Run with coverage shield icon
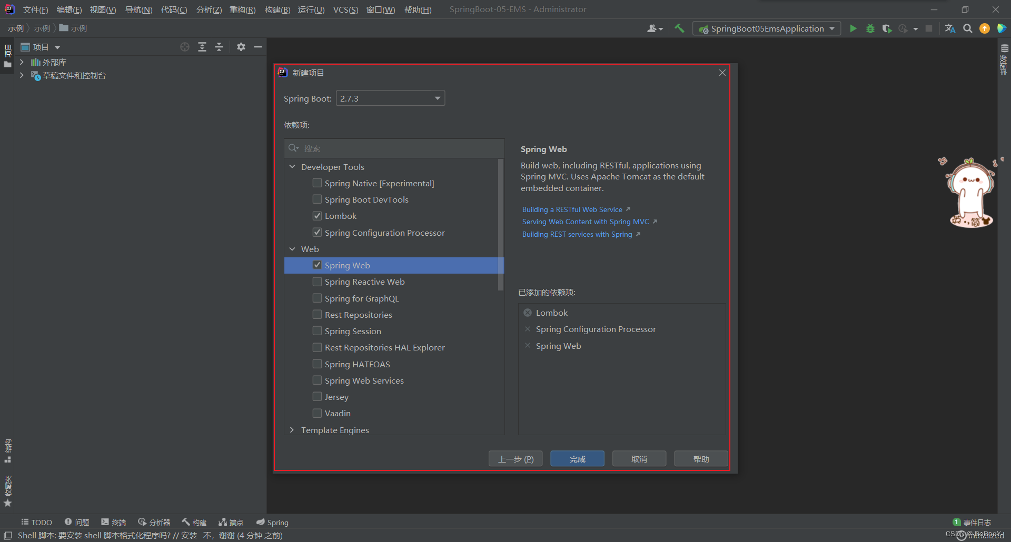 [887, 28]
